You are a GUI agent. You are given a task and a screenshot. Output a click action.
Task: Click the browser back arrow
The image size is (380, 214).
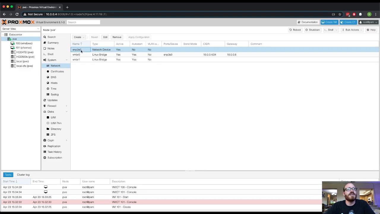pos(4,14)
